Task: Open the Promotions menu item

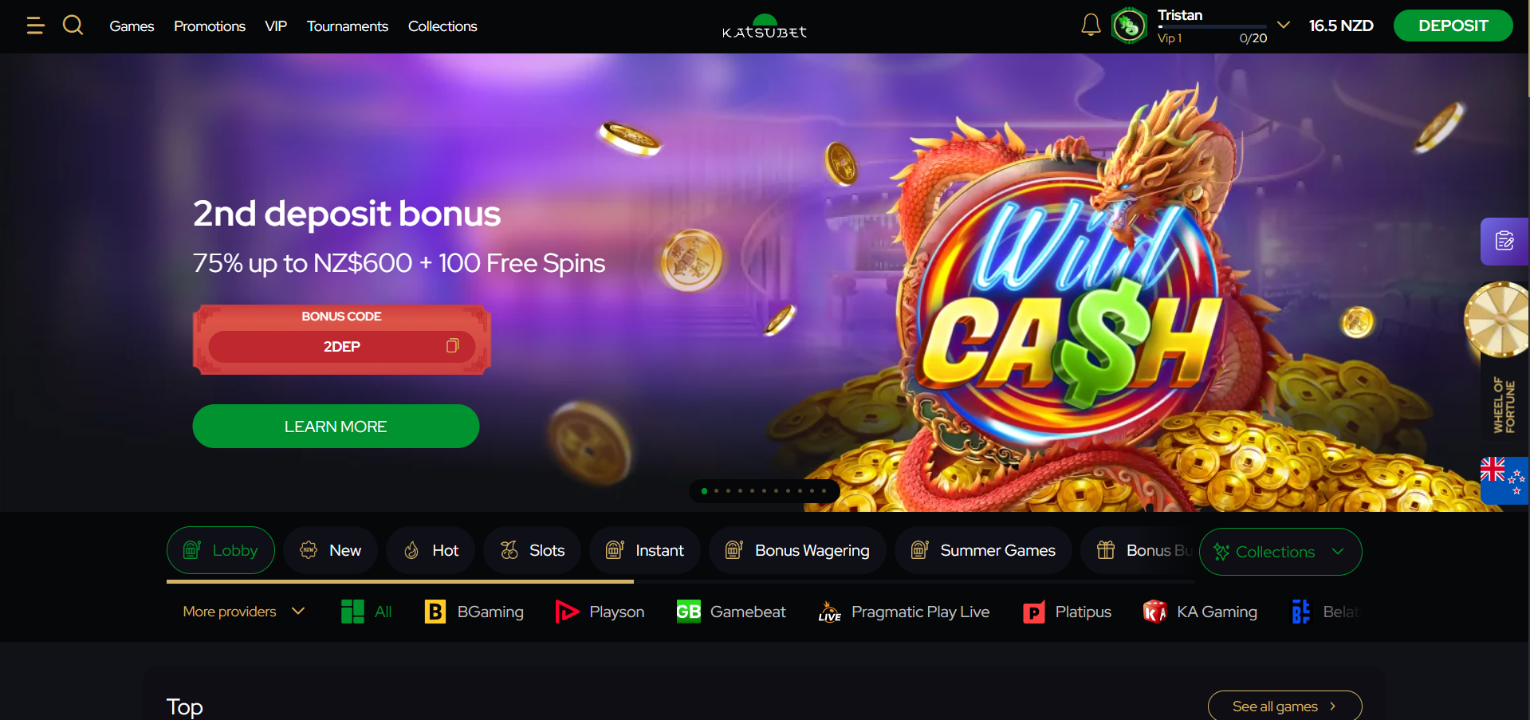Action: [x=210, y=26]
